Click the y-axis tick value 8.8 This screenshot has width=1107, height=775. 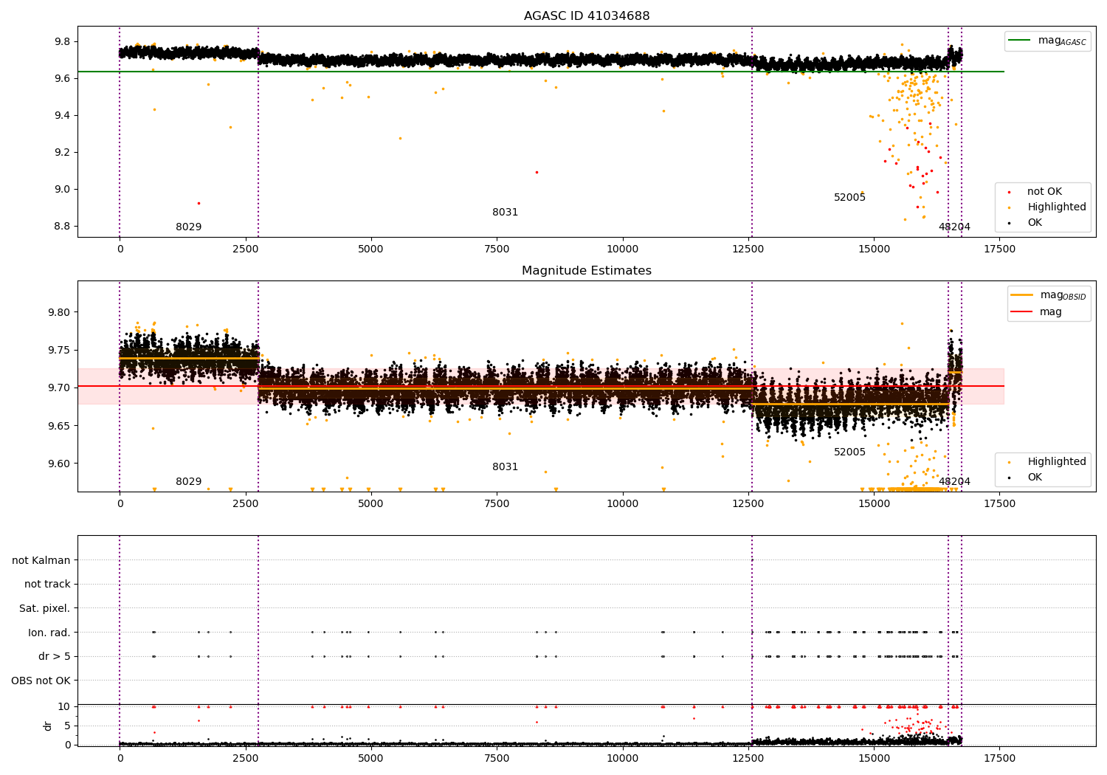(x=61, y=227)
